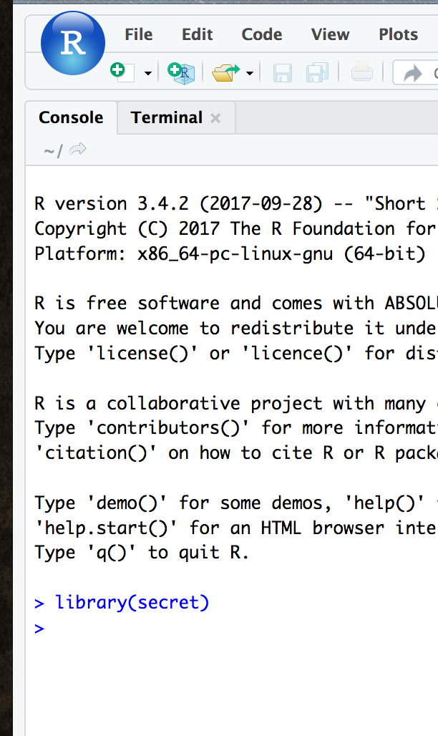Close the Terminal tab
The image size is (438, 736).
point(215,118)
